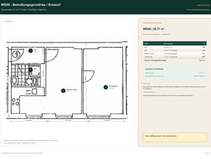Image resolution: width=211 pixels, height=159 pixels.
Task: Select the Bad row in area table
Action: coord(175,50)
